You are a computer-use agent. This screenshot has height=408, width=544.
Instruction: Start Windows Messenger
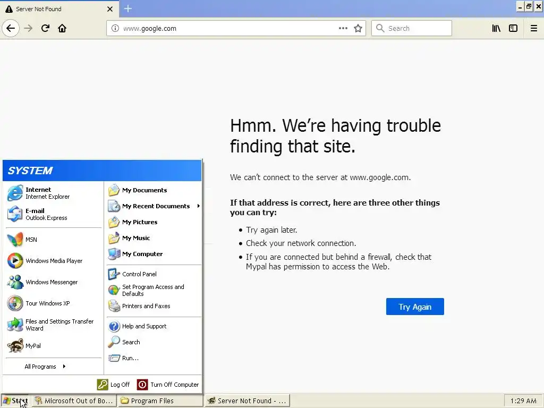54,282
